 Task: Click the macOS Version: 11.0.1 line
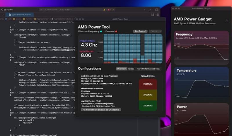tap(91, 101)
